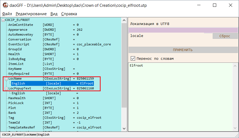Click the locale label in right panel
Viewport: 239px width, 138px height.
pos(137,36)
